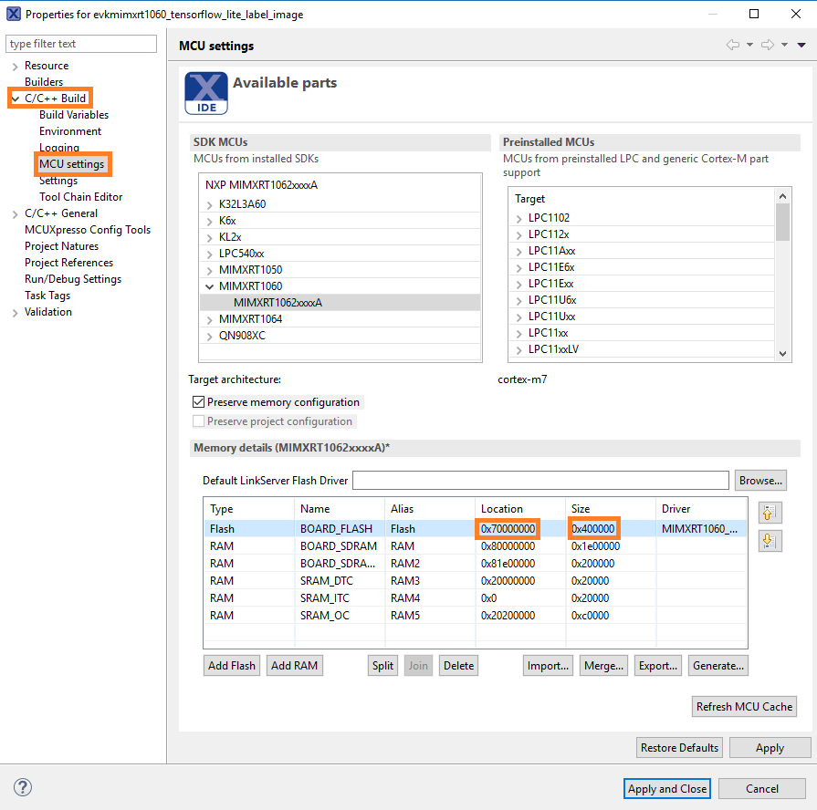Open MCUXpresso Config Tools page

pos(88,230)
